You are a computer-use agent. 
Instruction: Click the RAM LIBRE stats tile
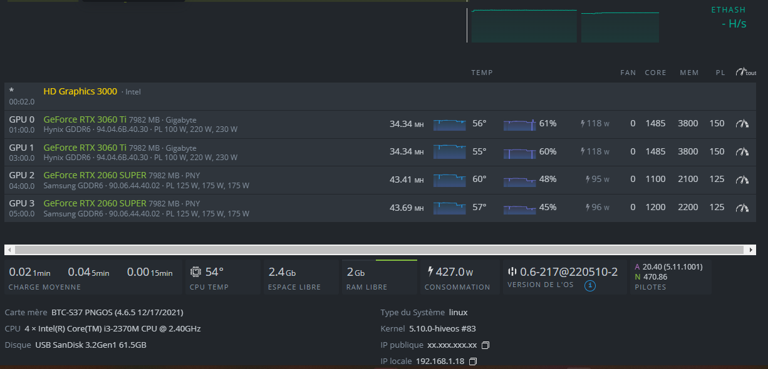tap(379, 278)
